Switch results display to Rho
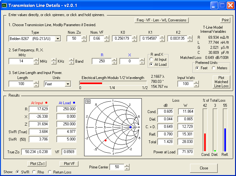236x176 pixels. (34, 172)
